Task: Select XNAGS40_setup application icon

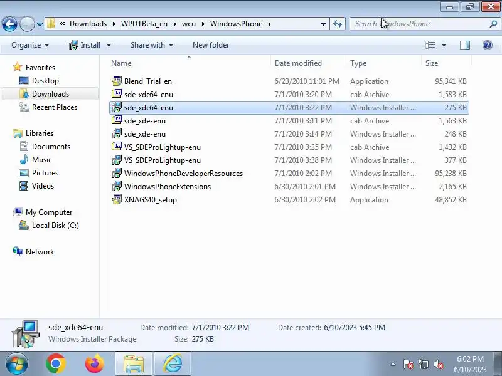Action: 117,199
